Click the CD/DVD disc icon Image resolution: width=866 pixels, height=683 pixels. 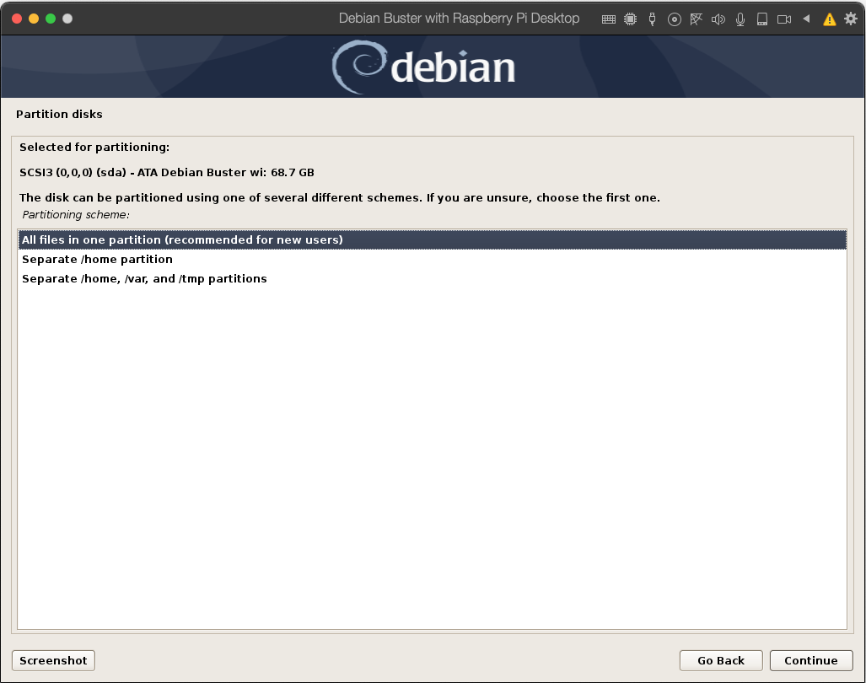pyautogui.click(x=674, y=19)
